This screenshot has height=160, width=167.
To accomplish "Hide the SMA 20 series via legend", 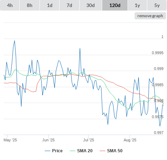I will (x=85, y=151).
